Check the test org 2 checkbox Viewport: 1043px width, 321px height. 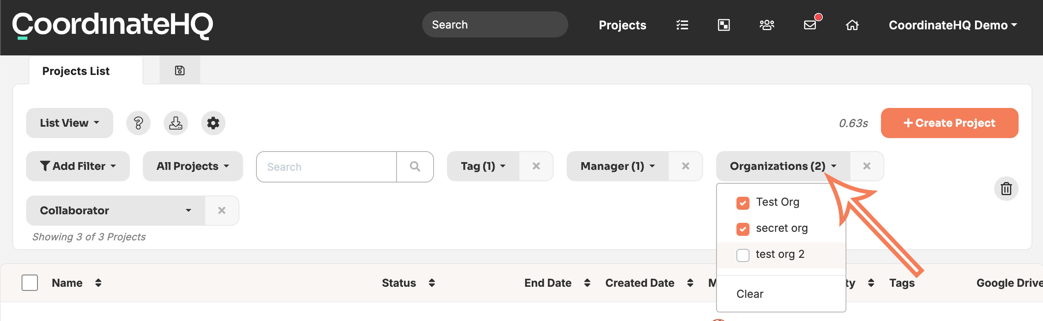click(x=743, y=255)
